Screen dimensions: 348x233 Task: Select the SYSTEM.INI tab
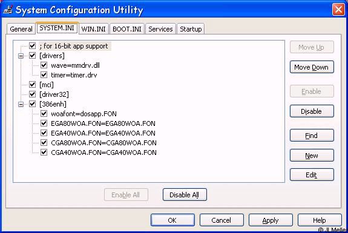pyautogui.click(x=57, y=28)
